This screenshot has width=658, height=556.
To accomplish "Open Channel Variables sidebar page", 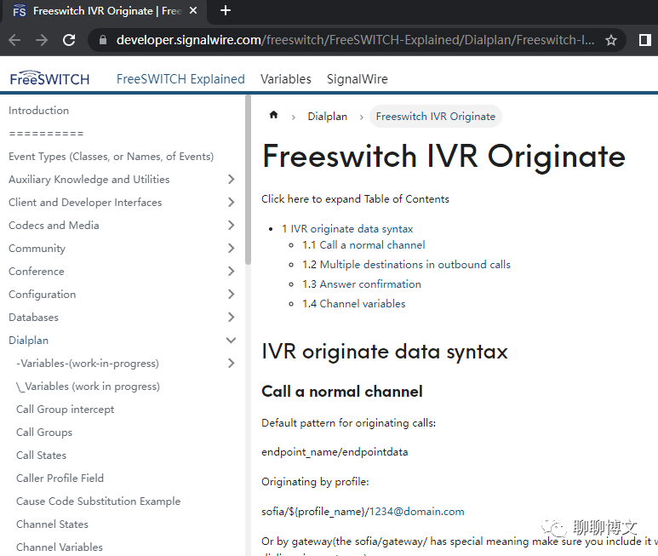I will 60,547.
